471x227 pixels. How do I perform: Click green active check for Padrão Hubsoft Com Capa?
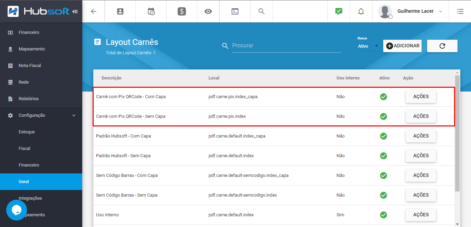tap(384, 136)
